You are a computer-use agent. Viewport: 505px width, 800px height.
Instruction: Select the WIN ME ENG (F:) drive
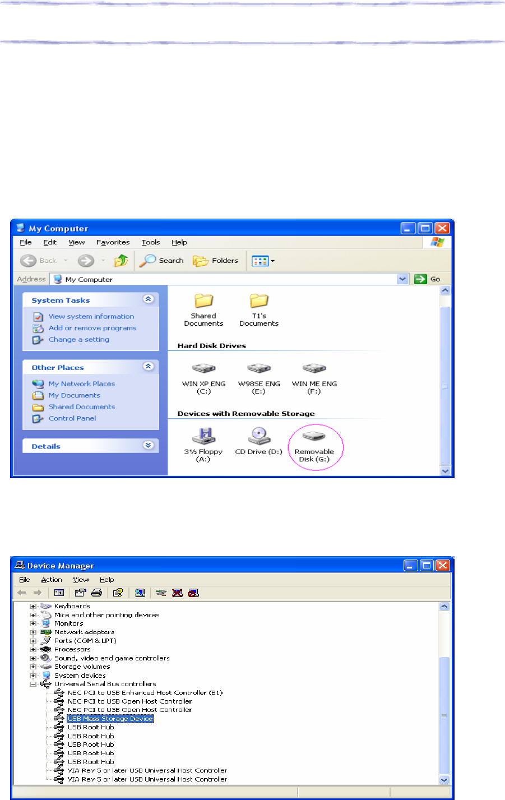314,378
